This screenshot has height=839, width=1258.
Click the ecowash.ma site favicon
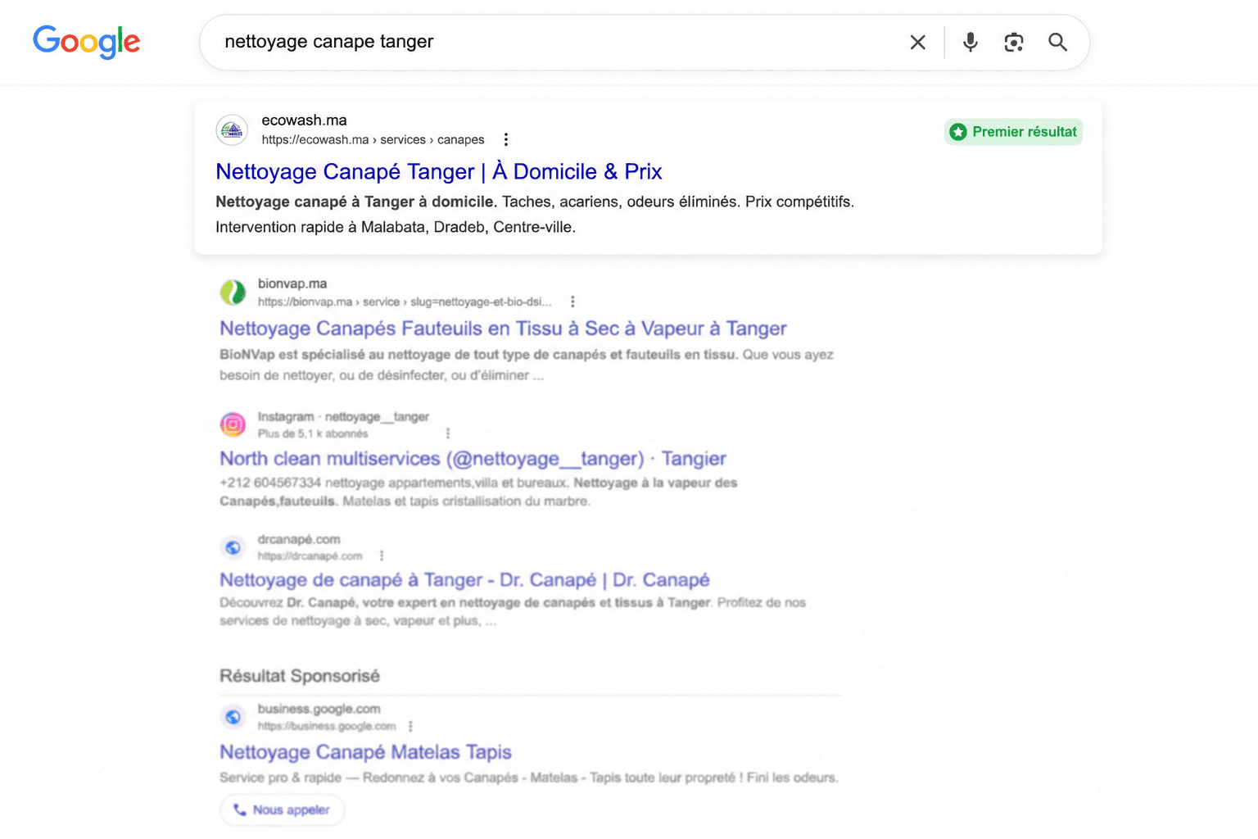pos(232,130)
